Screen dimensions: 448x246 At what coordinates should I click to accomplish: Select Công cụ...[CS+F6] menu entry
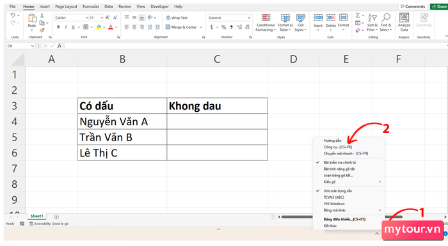(338, 147)
